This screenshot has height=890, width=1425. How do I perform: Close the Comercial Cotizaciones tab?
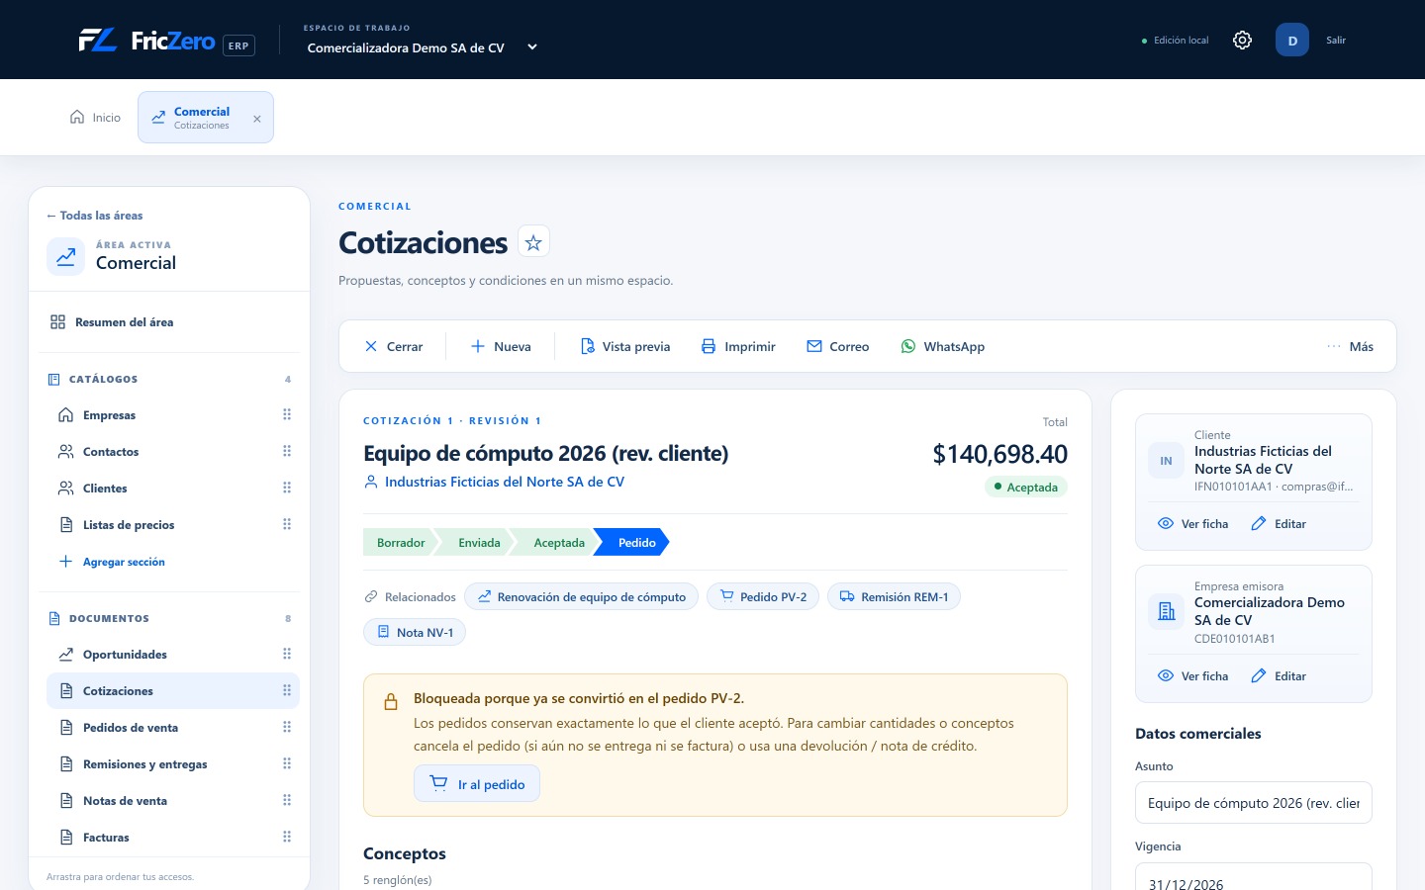pos(257,119)
